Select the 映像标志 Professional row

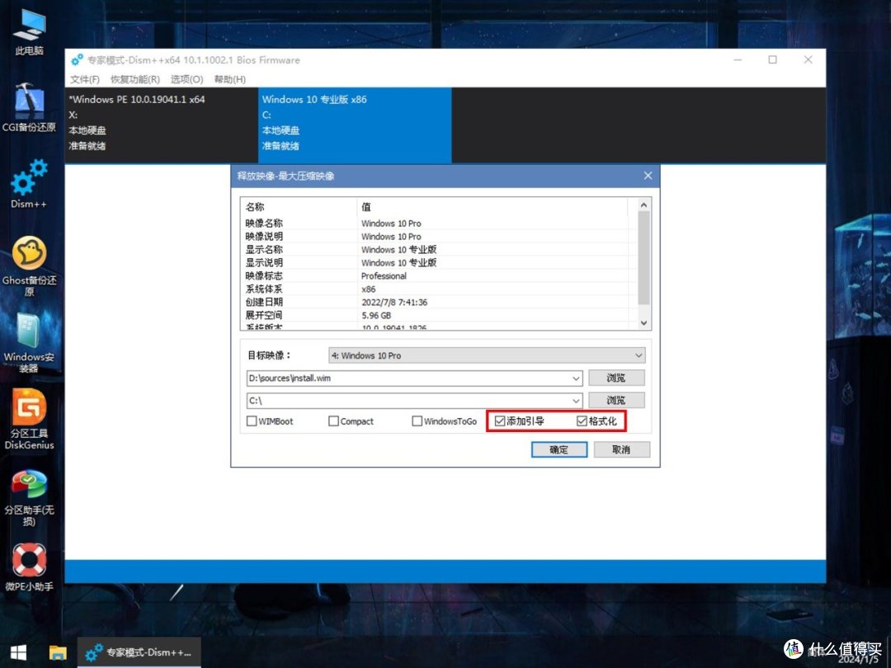click(435, 275)
